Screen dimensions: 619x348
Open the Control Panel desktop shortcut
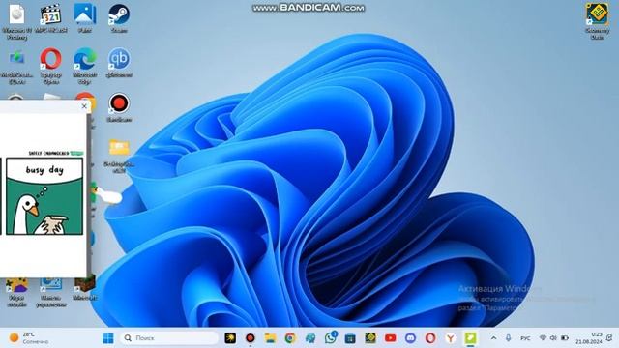(x=51, y=292)
